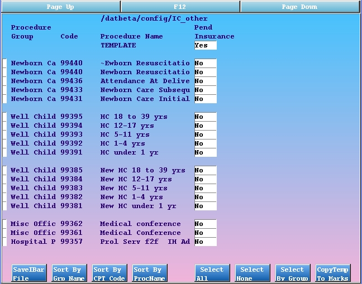Screen dimensions: 362x284
Task: Mark the HC 12-17 yrs checkbox (99394)
Action: click(x=4, y=126)
